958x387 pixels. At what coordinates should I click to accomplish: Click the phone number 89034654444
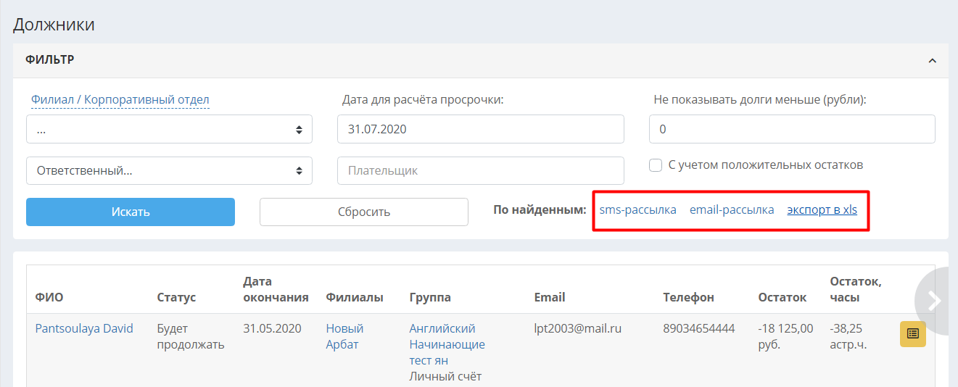point(698,328)
